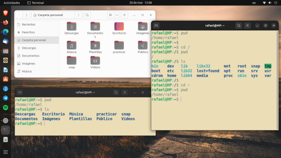Open Thunderbird mail from the dock
This screenshot has height=158, width=281.
coord(6,41)
